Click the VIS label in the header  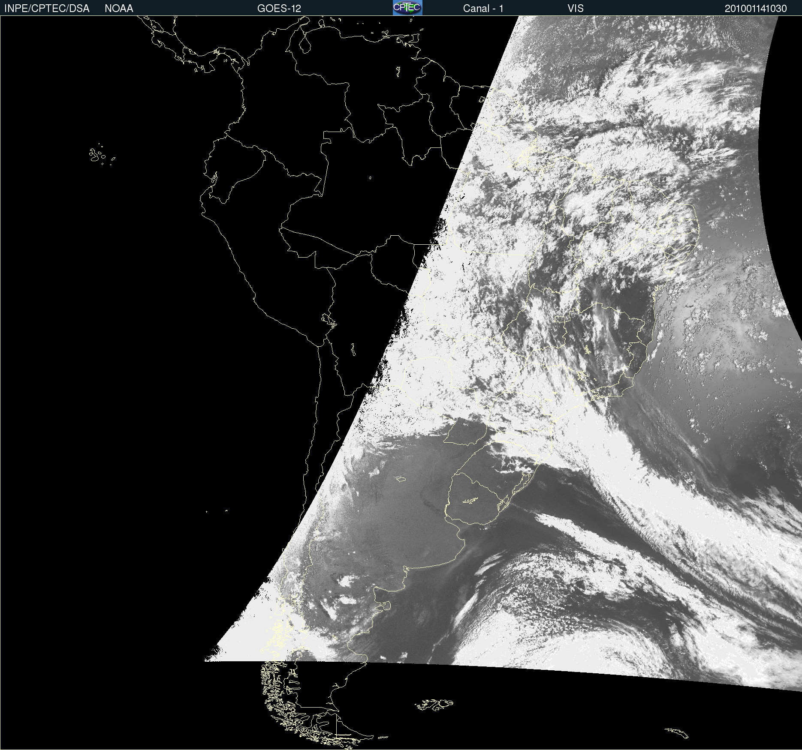(x=576, y=9)
